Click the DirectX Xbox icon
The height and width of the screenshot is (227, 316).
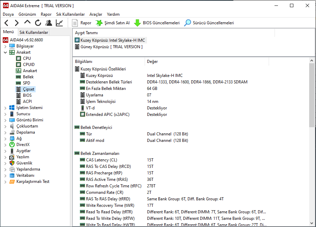pyautogui.click(x=12, y=145)
